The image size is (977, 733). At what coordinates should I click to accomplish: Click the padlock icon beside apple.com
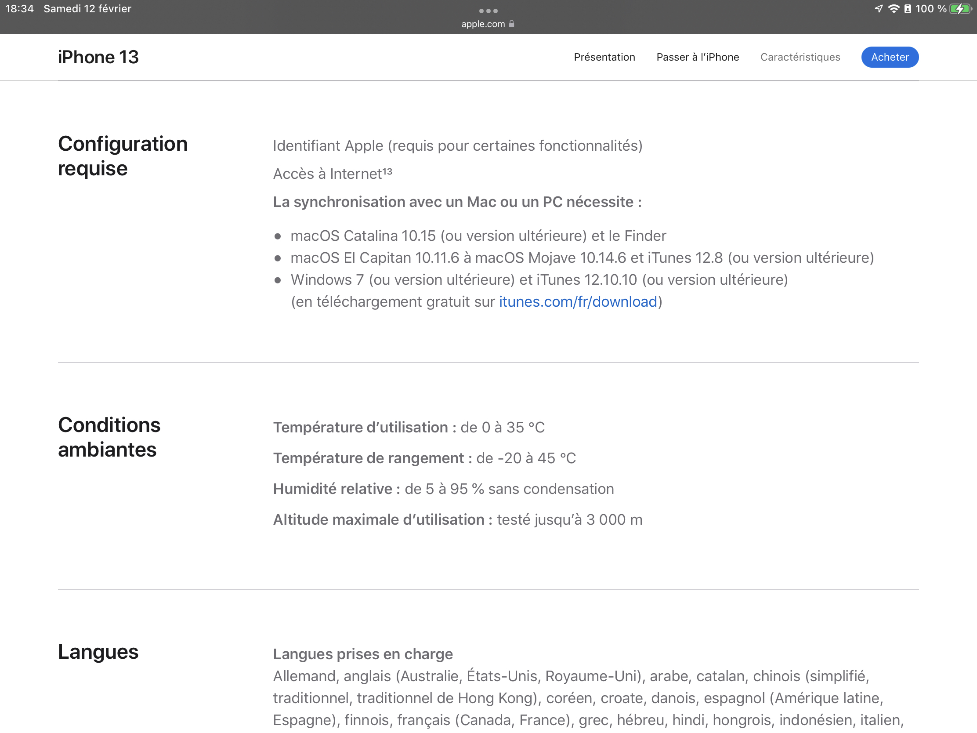[x=511, y=24]
